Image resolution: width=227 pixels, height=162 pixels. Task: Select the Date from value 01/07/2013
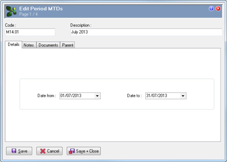(x=71, y=96)
